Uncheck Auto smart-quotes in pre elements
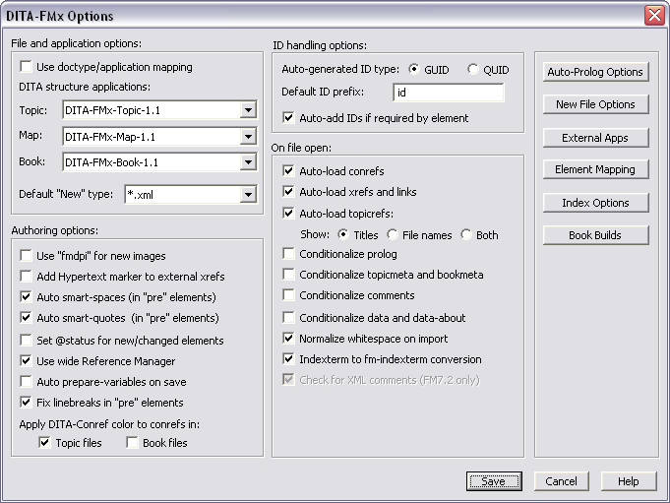The image size is (670, 503). click(x=26, y=318)
